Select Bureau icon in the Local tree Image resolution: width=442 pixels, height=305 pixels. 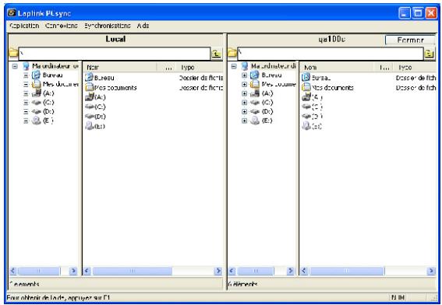click(x=37, y=75)
